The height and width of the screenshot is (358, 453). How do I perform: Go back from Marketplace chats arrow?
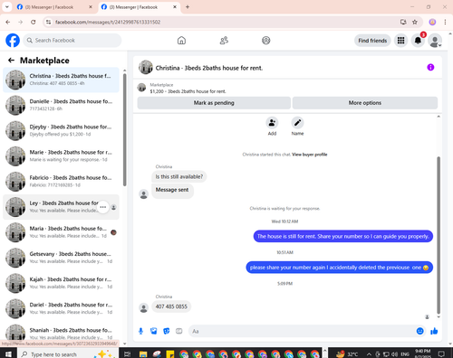(x=11, y=61)
